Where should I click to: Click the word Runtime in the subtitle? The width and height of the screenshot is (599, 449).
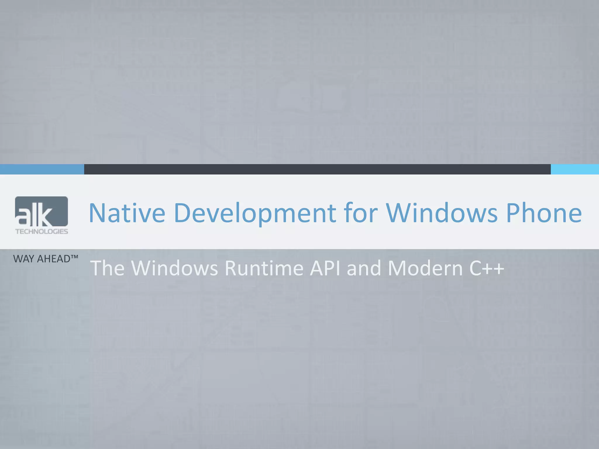[x=264, y=268]
